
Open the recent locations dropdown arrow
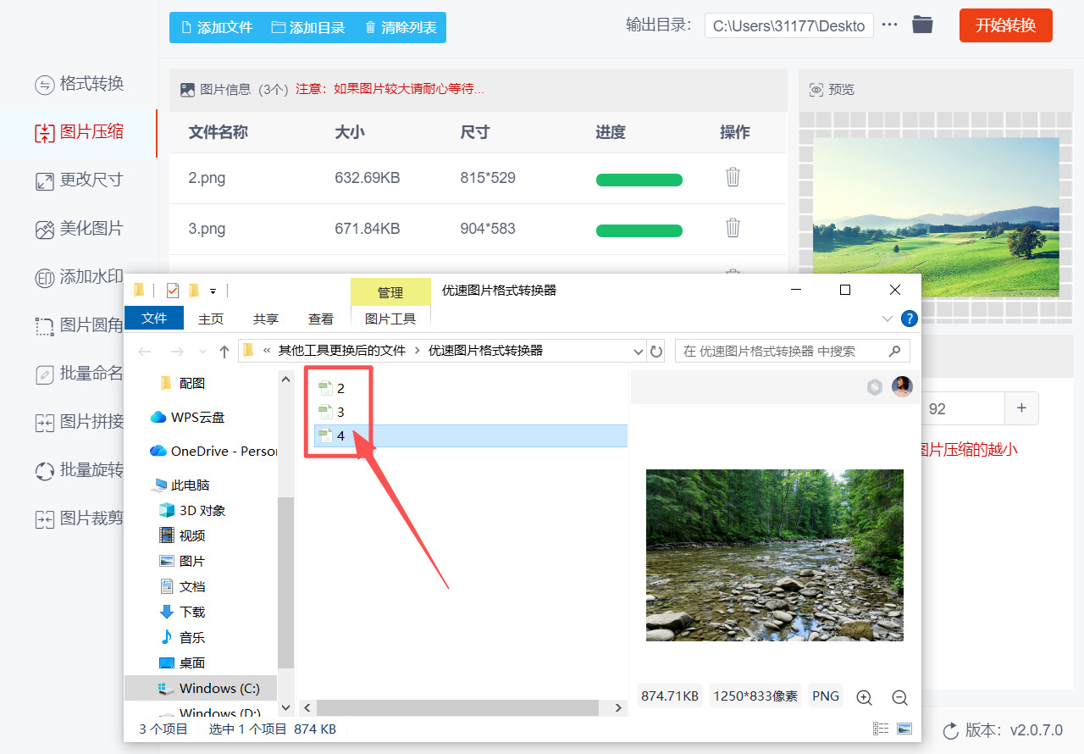click(202, 352)
